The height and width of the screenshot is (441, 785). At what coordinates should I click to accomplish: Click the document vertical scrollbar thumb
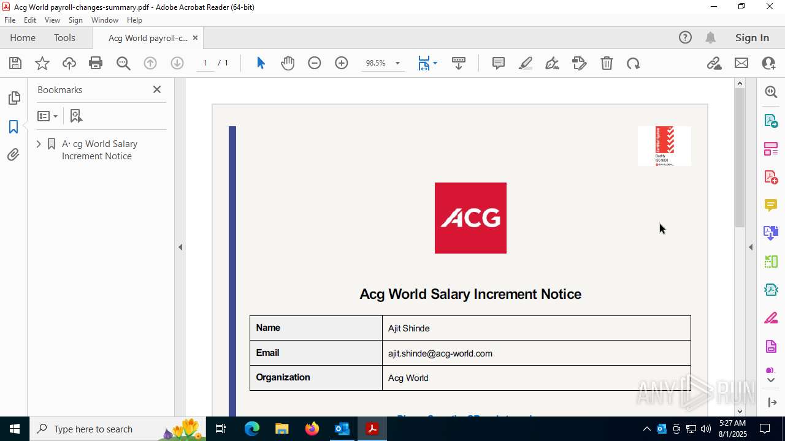(x=740, y=158)
